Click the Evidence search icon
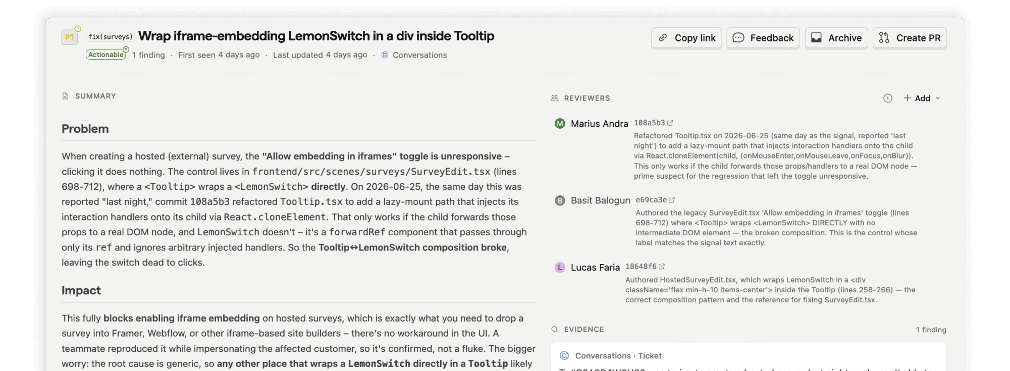 (555, 329)
